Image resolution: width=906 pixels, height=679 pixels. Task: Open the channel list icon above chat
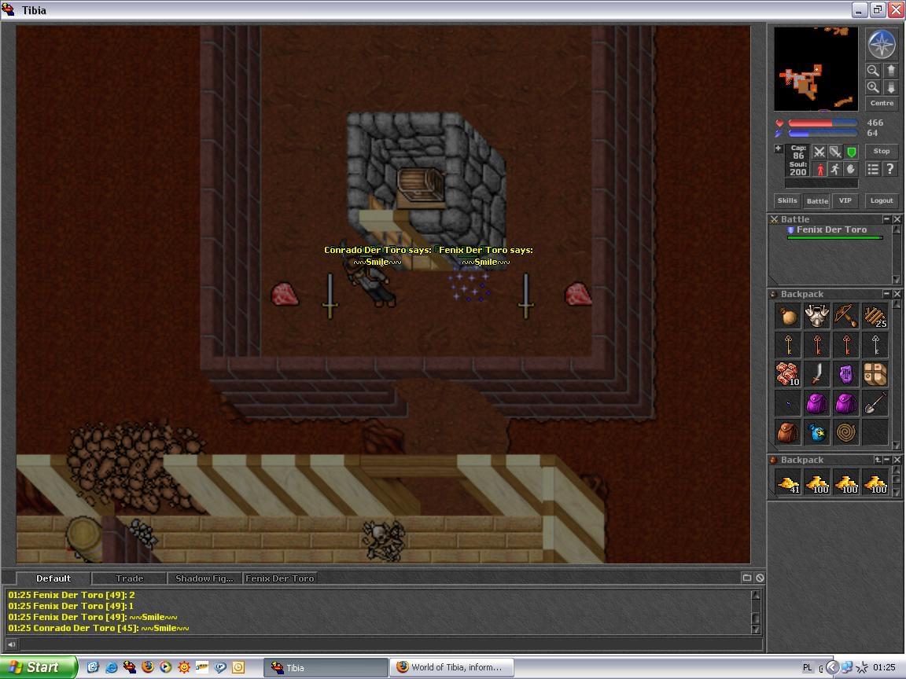pos(746,578)
